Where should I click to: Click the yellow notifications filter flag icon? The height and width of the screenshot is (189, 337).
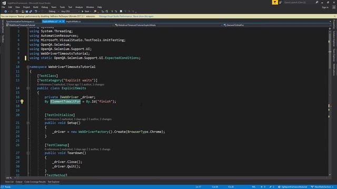tap(275, 2)
